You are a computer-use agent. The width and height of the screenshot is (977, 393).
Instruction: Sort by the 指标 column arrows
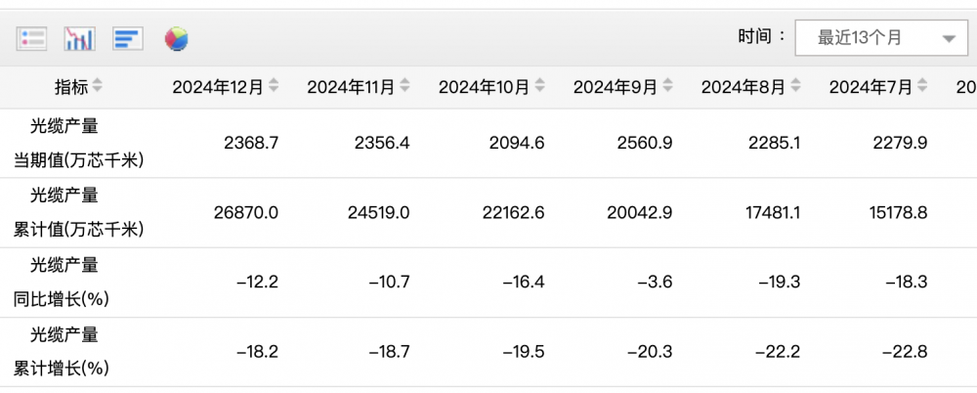tap(98, 87)
